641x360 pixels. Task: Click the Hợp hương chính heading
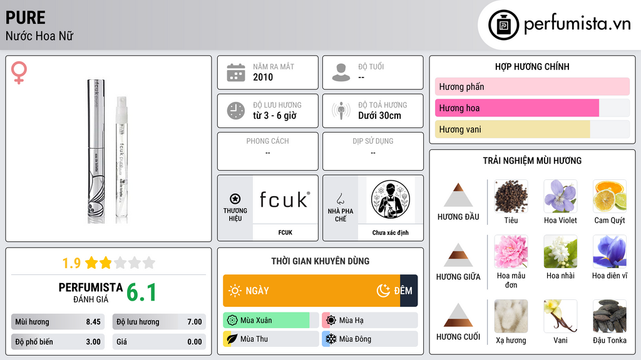(532, 66)
